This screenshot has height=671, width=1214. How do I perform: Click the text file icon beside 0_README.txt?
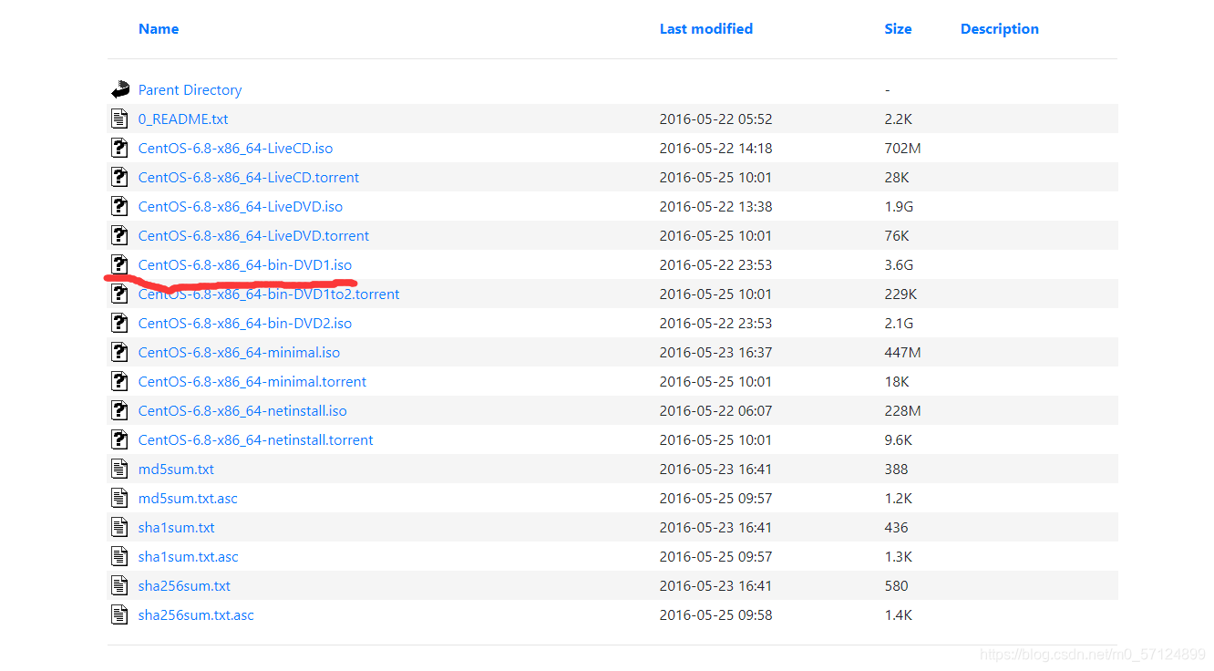click(x=119, y=119)
